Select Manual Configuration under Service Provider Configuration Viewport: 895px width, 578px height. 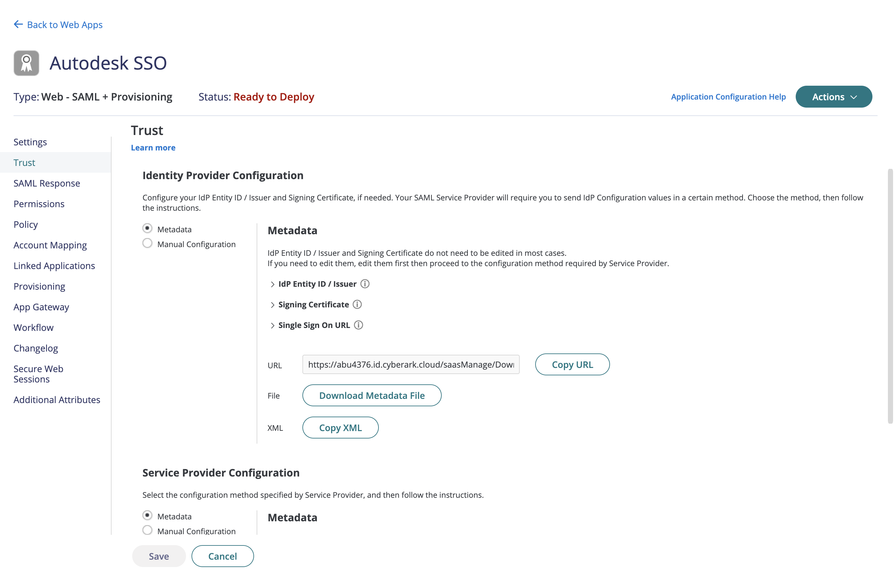click(147, 530)
